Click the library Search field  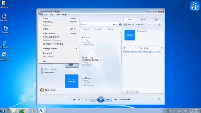click(96, 24)
